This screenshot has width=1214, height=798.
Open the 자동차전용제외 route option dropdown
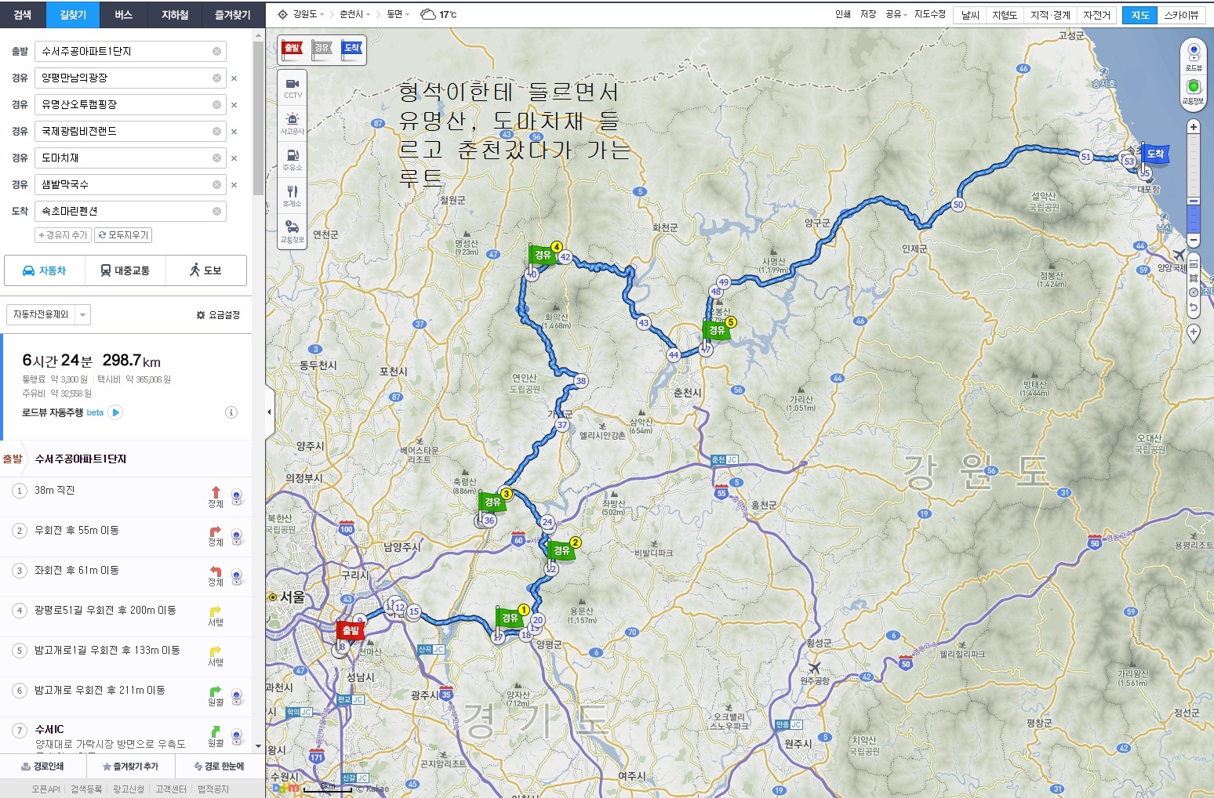click(x=49, y=315)
